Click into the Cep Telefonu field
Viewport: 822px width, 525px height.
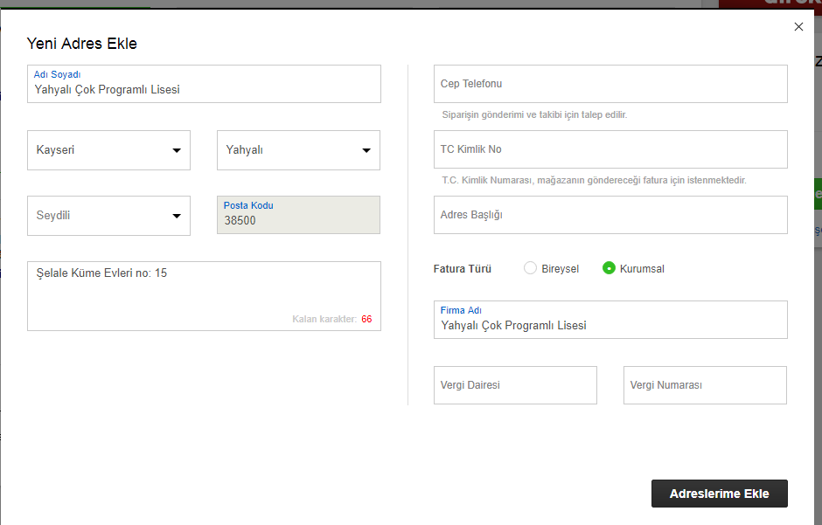(610, 84)
